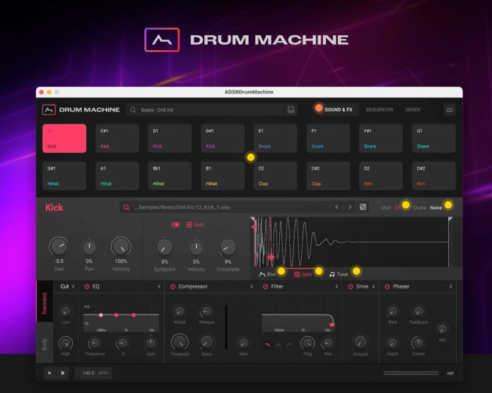Load next sample with right arrow
This screenshot has width=492, height=393.
point(350,207)
